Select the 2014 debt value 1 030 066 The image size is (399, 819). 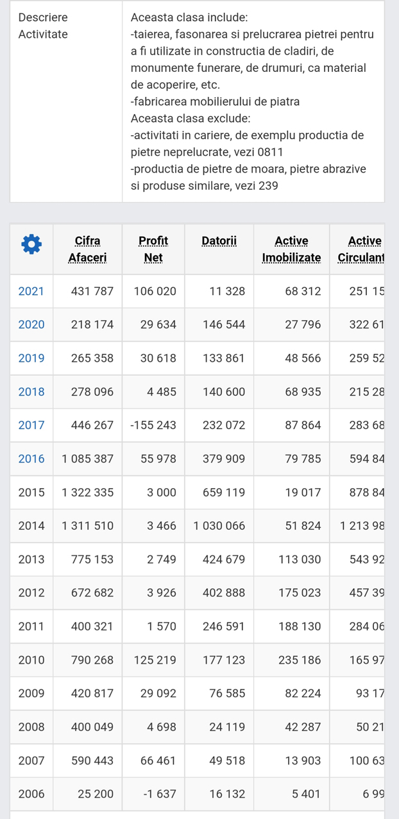(219, 526)
